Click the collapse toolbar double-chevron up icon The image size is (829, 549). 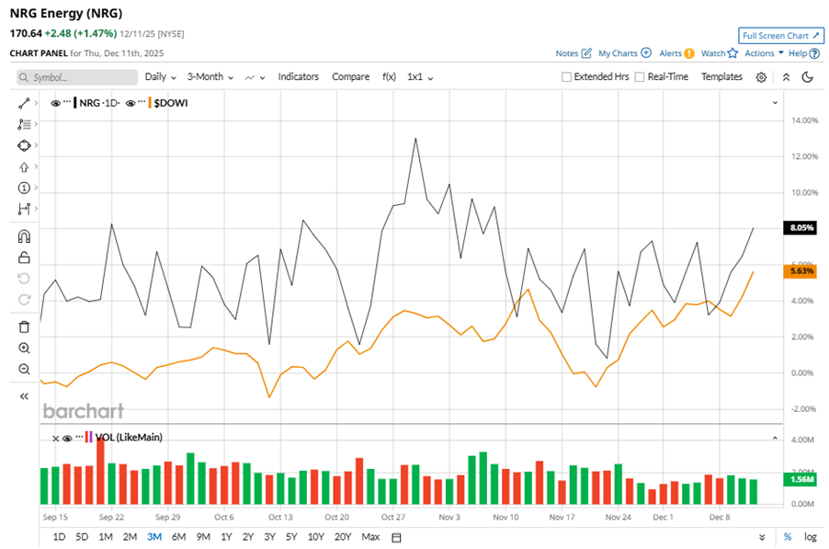coord(786,77)
